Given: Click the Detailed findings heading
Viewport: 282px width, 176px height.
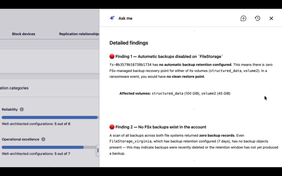Looking at the screenshot, I should (129, 43).
